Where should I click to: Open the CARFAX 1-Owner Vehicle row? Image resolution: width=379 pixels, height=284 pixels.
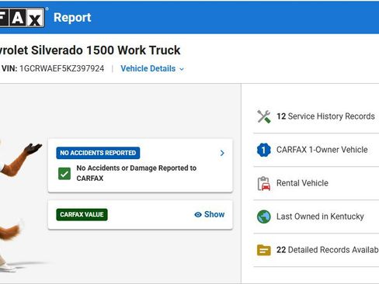pyautogui.click(x=316, y=150)
